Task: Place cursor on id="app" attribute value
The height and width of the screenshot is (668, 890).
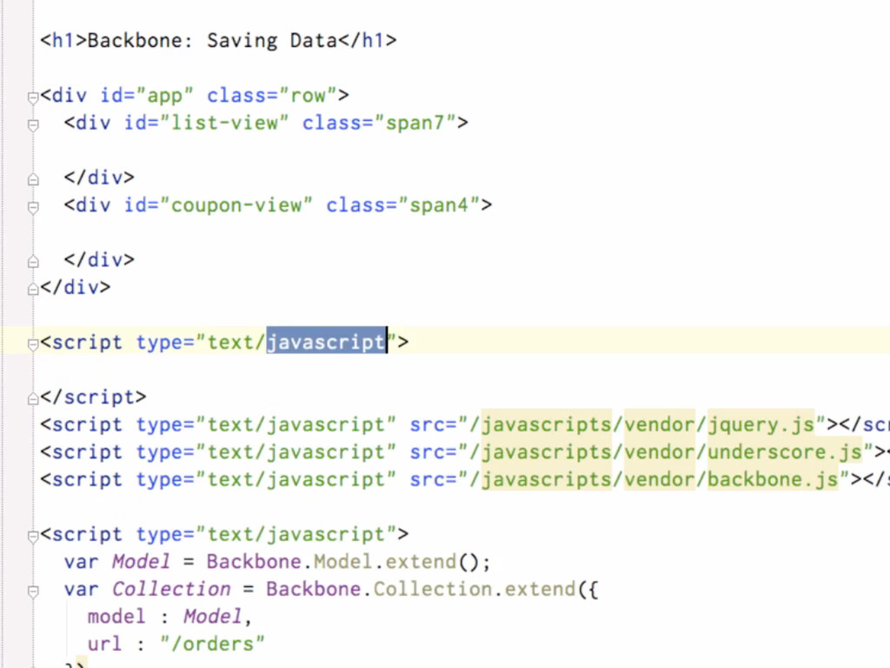Action: 164,96
